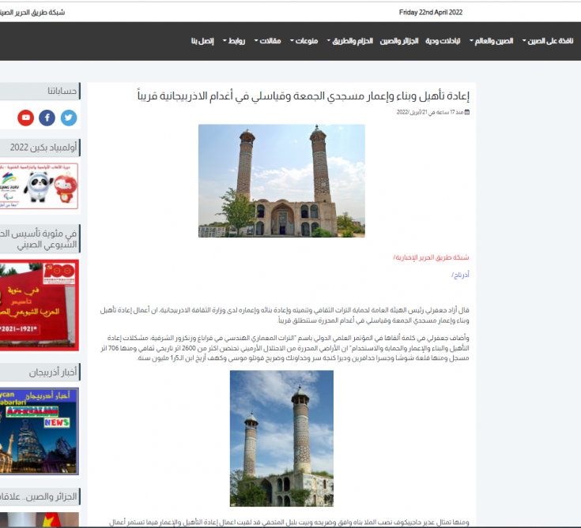581x528 pixels.
Task: Click the أولمبياد بكين 2022 sidebar heading
Action: click(x=43, y=148)
